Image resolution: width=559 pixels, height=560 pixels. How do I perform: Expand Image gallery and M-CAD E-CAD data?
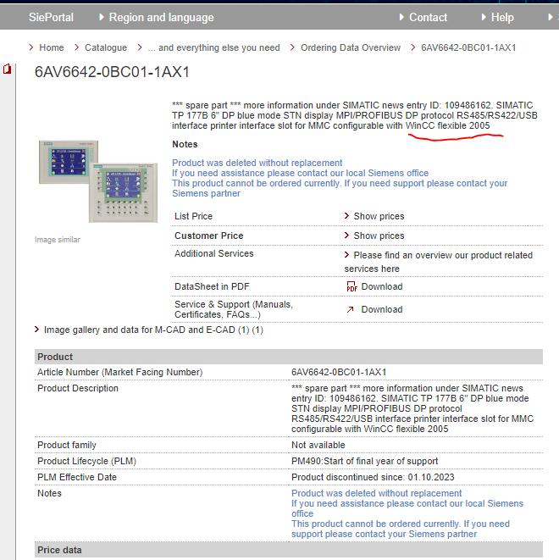[x=153, y=330]
